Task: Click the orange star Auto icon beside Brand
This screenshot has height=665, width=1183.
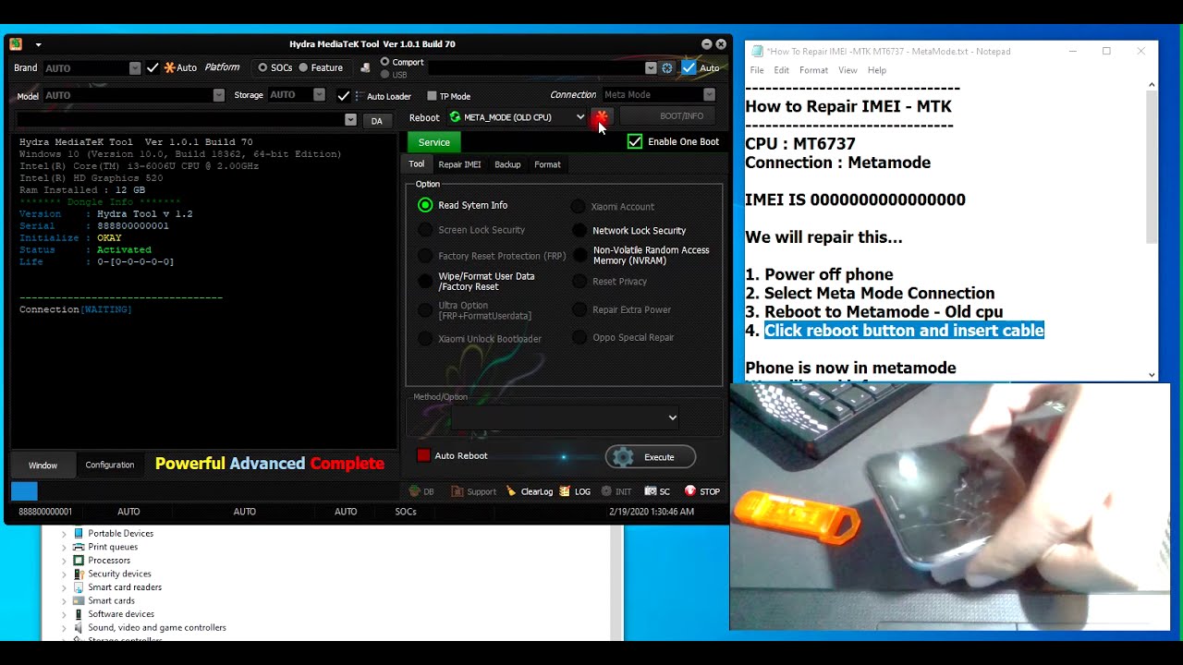Action: point(169,67)
